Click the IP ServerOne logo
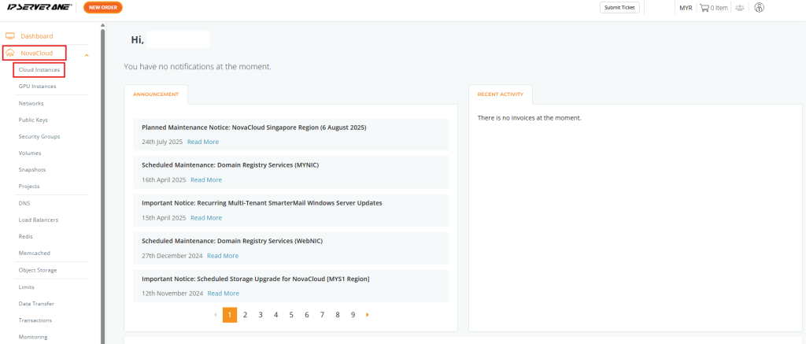Viewport: 806px width, 344px height. pos(39,8)
